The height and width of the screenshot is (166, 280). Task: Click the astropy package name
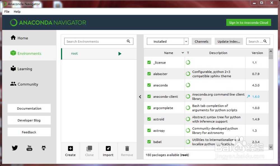pos(159,131)
